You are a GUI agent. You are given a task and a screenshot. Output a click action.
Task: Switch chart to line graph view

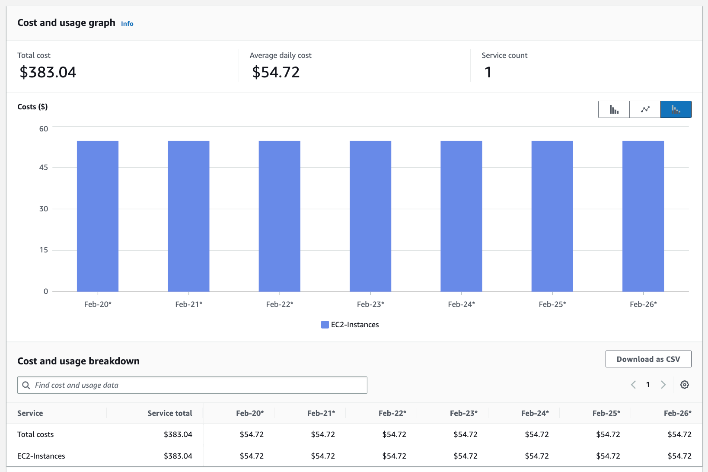(x=645, y=109)
